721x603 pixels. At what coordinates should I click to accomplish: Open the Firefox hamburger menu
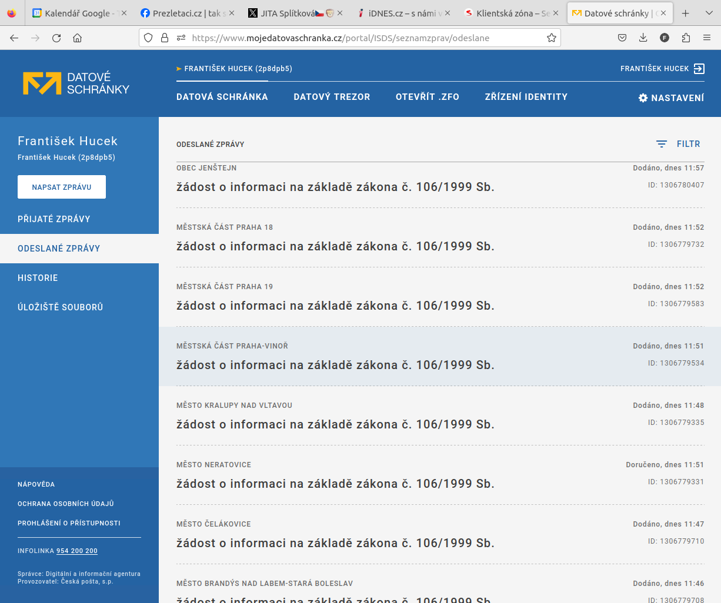pyautogui.click(x=707, y=38)
